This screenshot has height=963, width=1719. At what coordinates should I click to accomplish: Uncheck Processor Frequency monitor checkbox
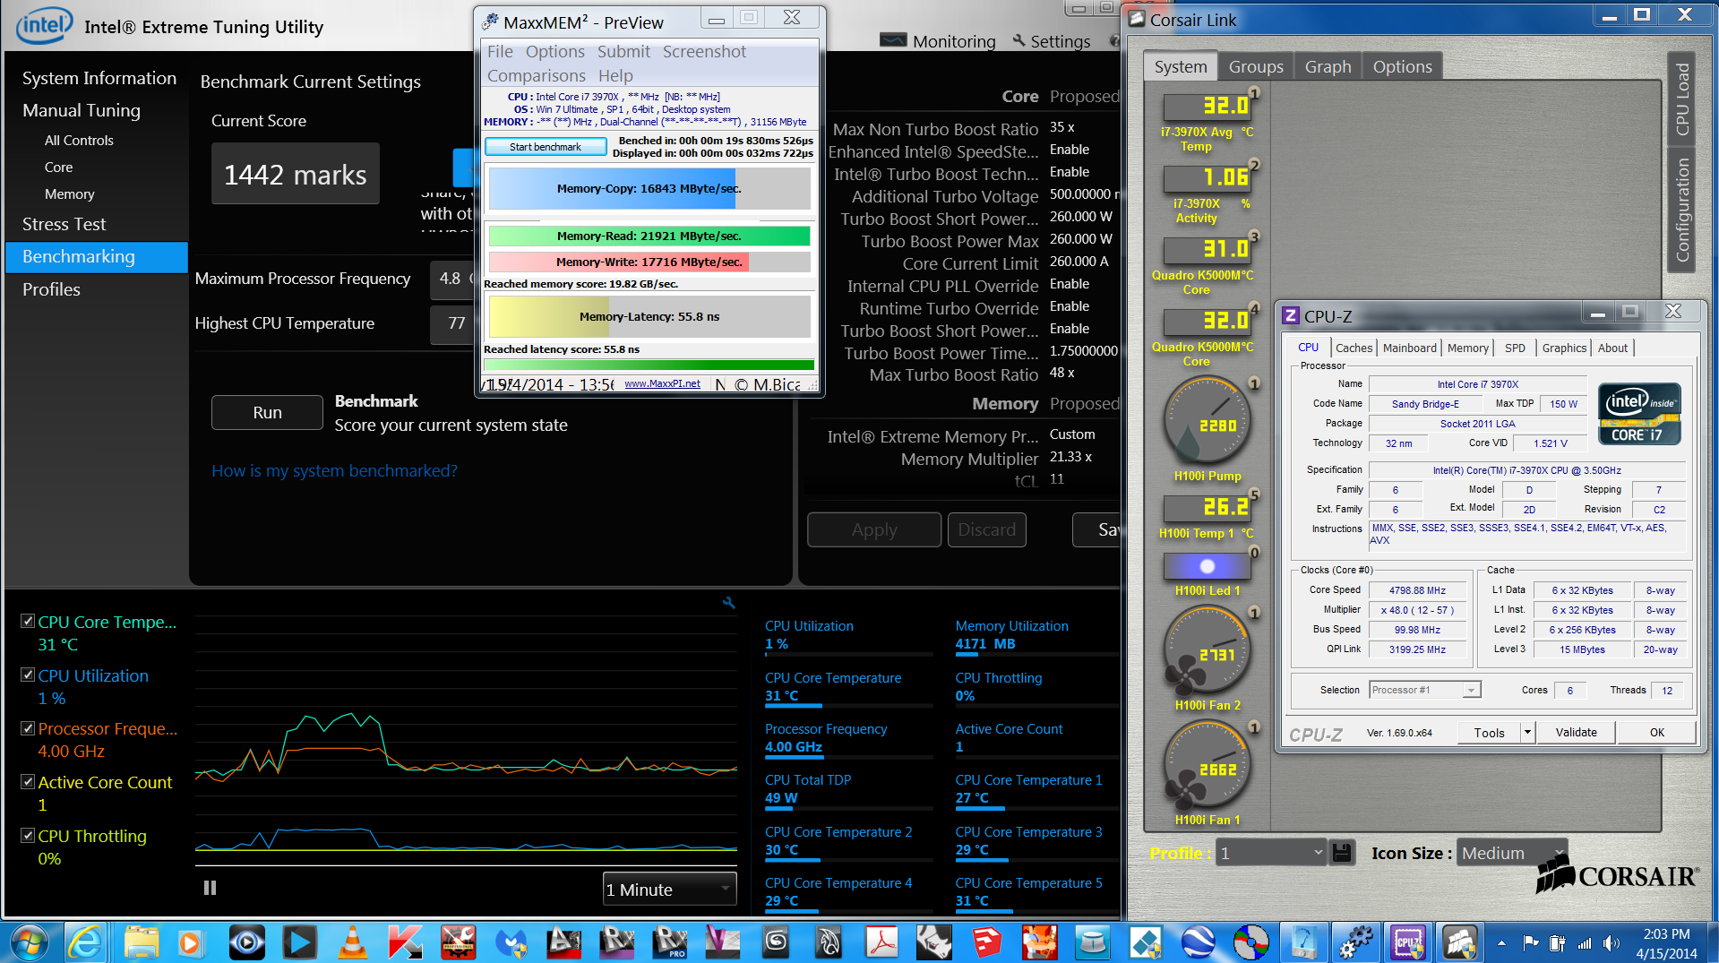(x=28, y=728)
